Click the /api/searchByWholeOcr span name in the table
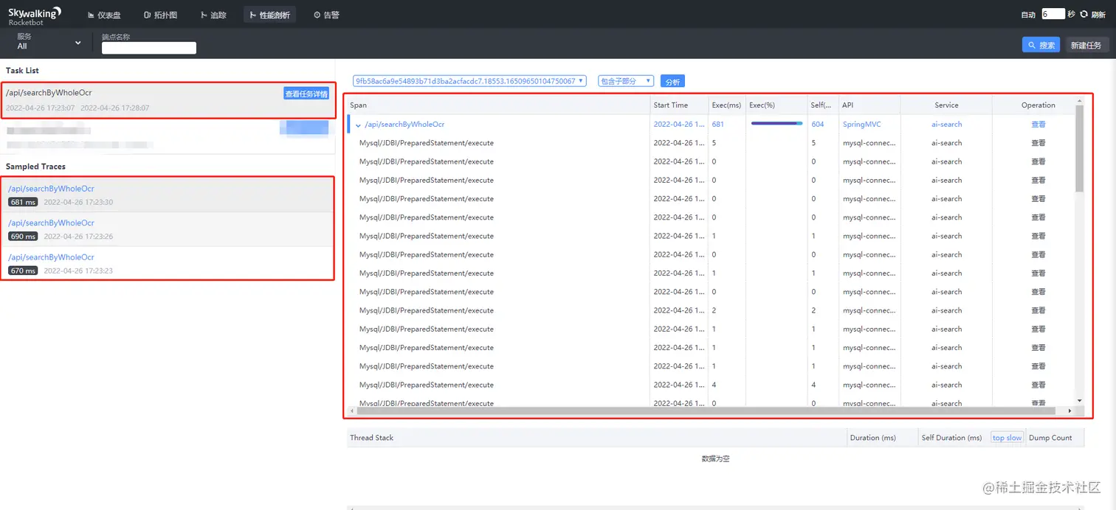 click(x=404, y=125)
